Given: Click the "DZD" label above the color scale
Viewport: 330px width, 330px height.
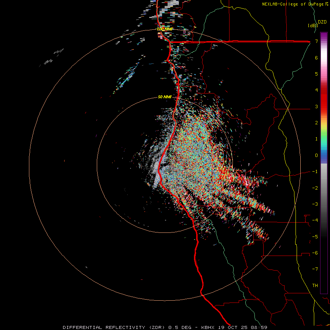Looking at the screenshot, I should coord(322,22).
